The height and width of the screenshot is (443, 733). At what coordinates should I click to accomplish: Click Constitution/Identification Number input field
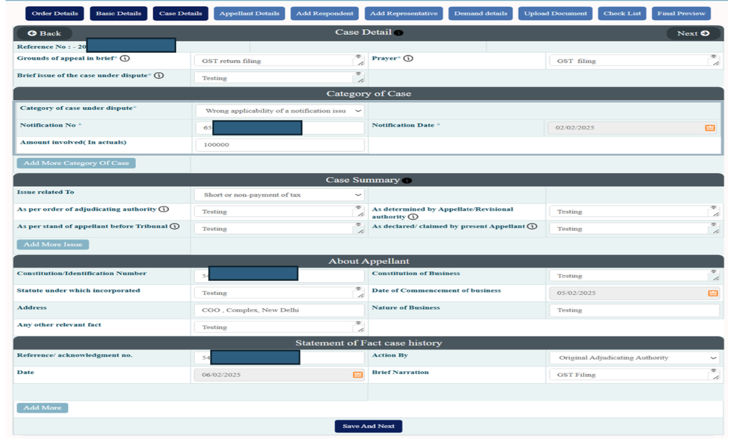pyautogui.click(x=280, y=276)
